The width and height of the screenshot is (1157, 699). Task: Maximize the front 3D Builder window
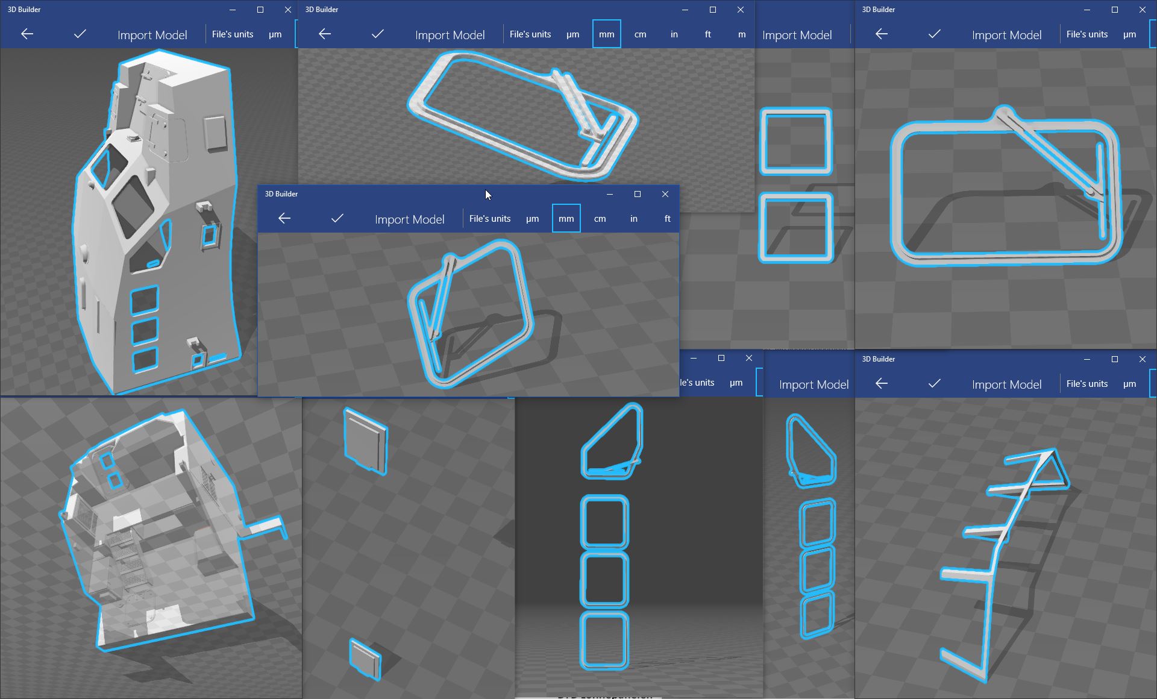(x=638, y=194)
